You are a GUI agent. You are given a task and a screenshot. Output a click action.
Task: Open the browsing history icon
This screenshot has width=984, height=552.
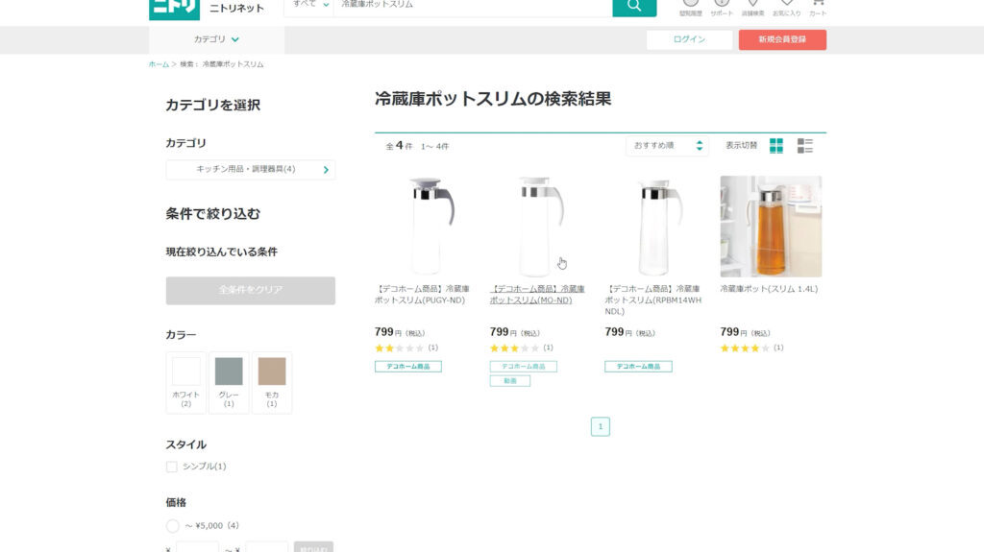click(690, 5)
